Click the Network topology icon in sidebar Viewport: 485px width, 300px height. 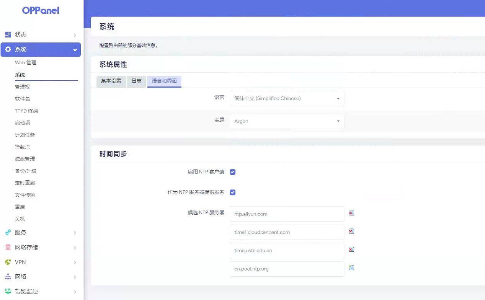(x=8, y=277)
